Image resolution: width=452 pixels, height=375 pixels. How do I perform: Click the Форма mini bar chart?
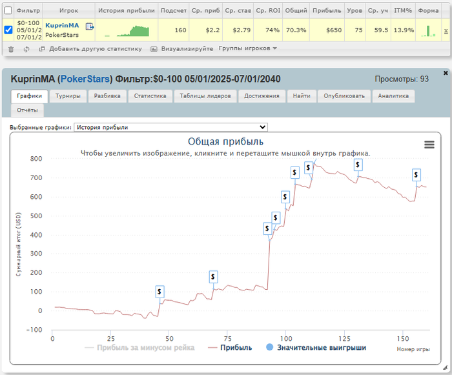point(427,30)
